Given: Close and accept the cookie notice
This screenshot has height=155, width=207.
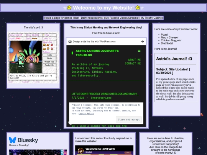Looking at the screenshot, I should point(129,119).
